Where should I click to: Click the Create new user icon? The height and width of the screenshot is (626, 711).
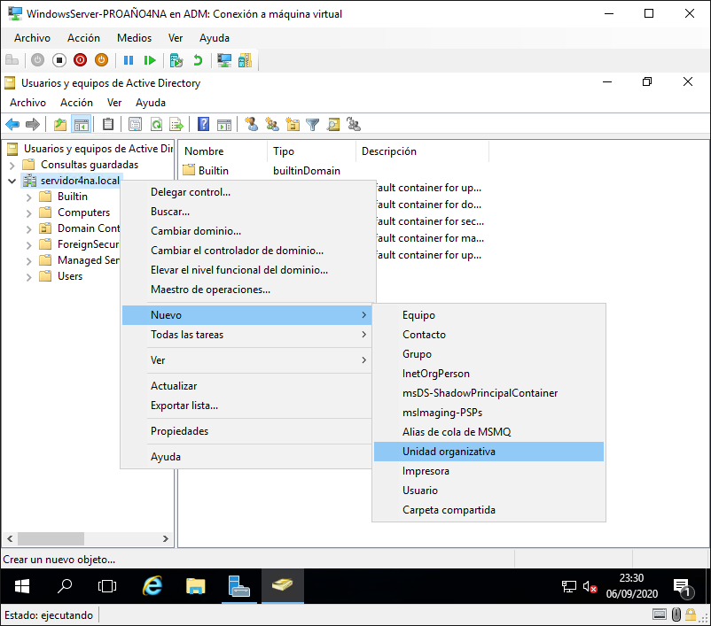[251, 124]
